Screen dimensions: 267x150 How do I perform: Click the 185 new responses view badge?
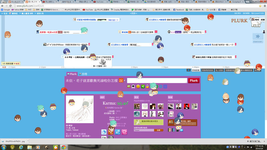click(11, 63)
